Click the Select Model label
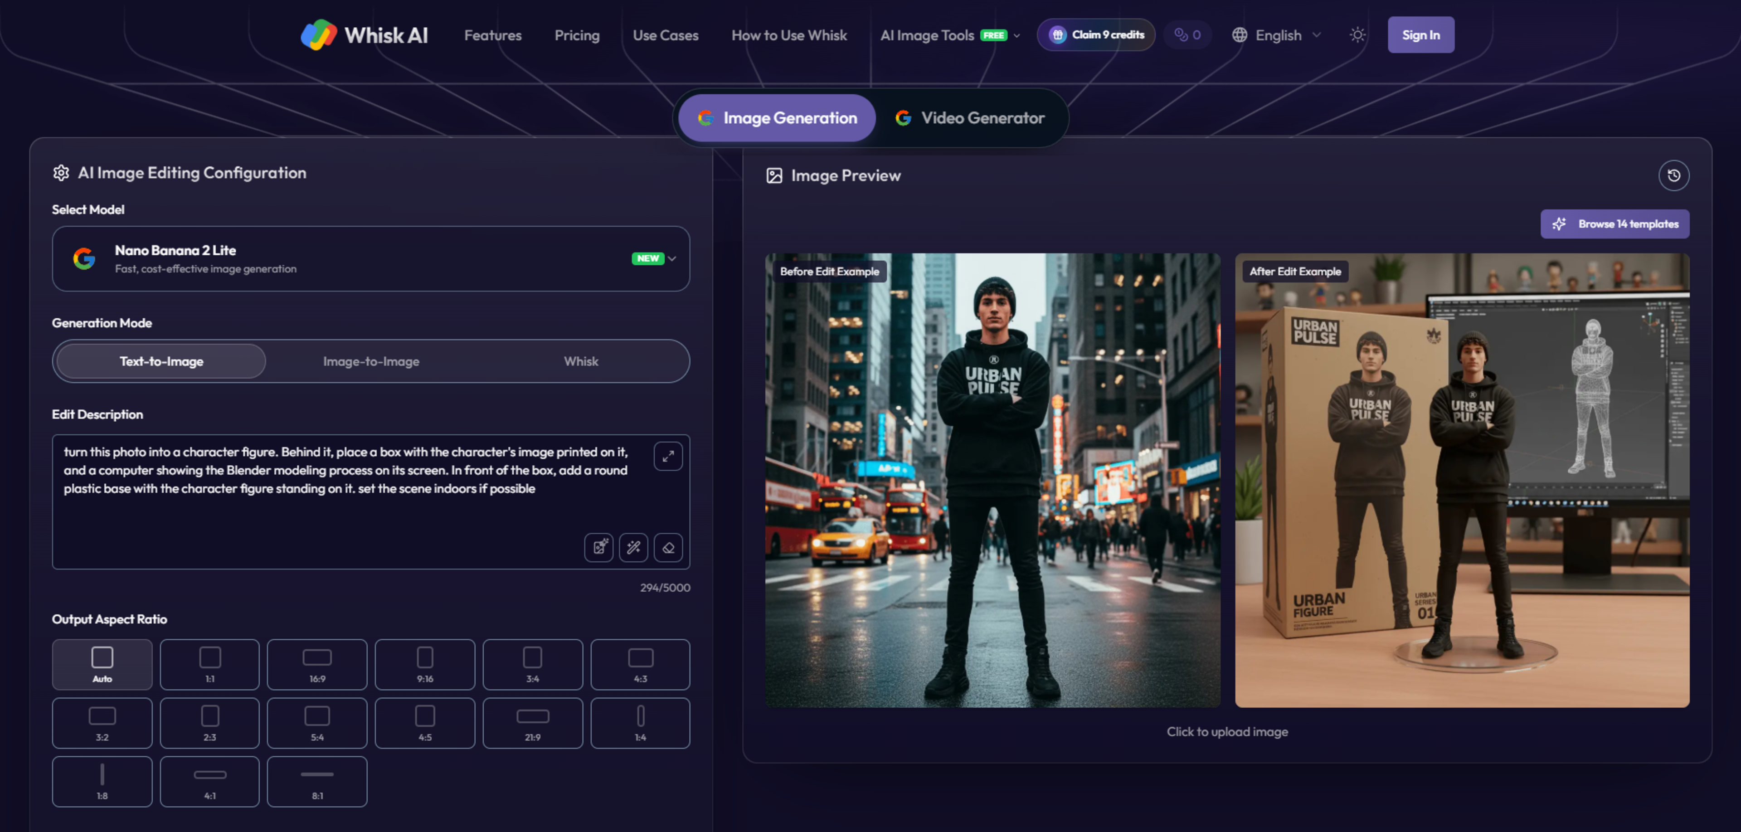This screenshot has height=832, width=1741. pos(88,210)
